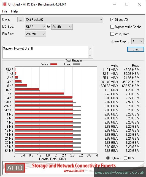The height and width of the screenshot is (177, 146).
Task: Click the description box scroll down arrow
Action: 90,55
